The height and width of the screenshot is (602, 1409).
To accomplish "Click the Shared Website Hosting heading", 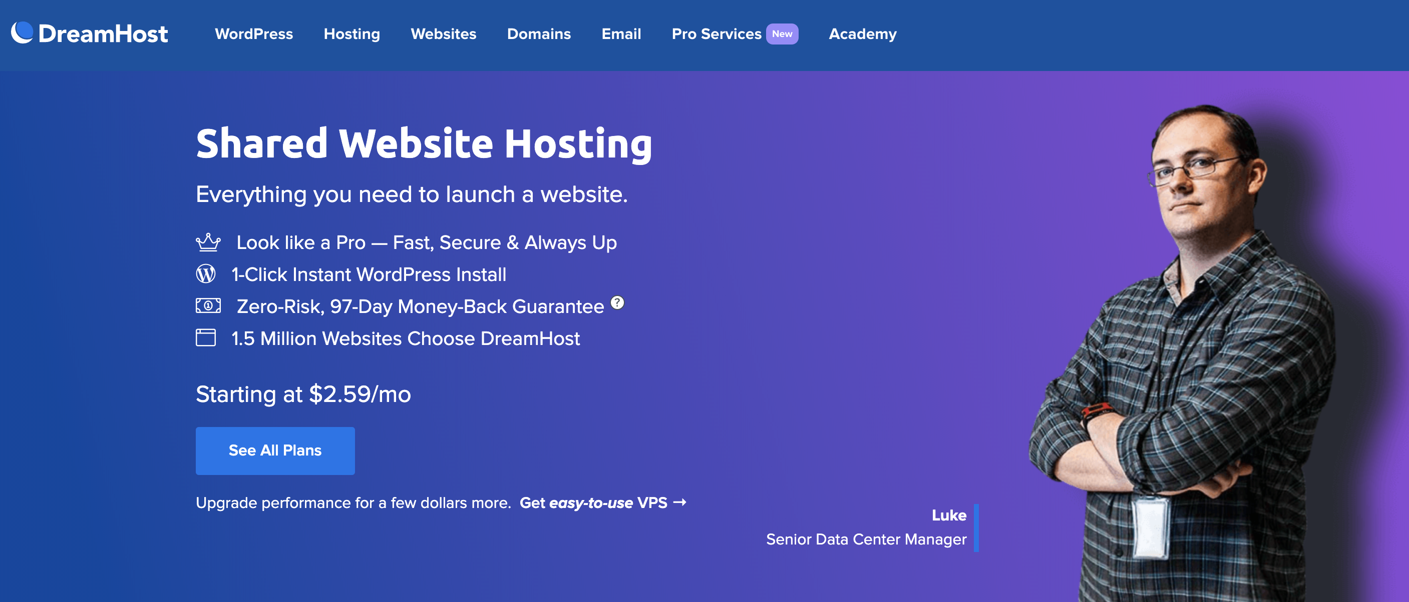I will [x=424, y=143].
